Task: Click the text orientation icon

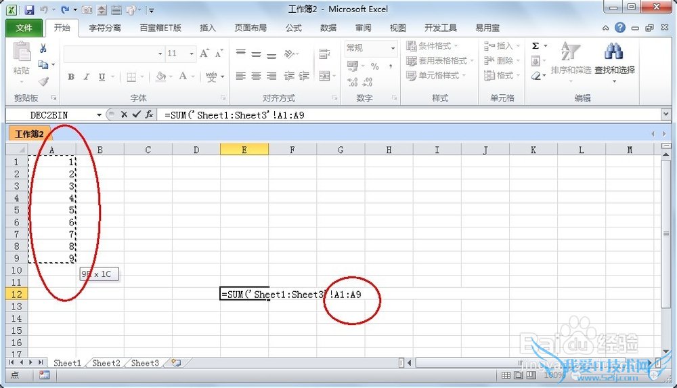Action: point(290,54)
